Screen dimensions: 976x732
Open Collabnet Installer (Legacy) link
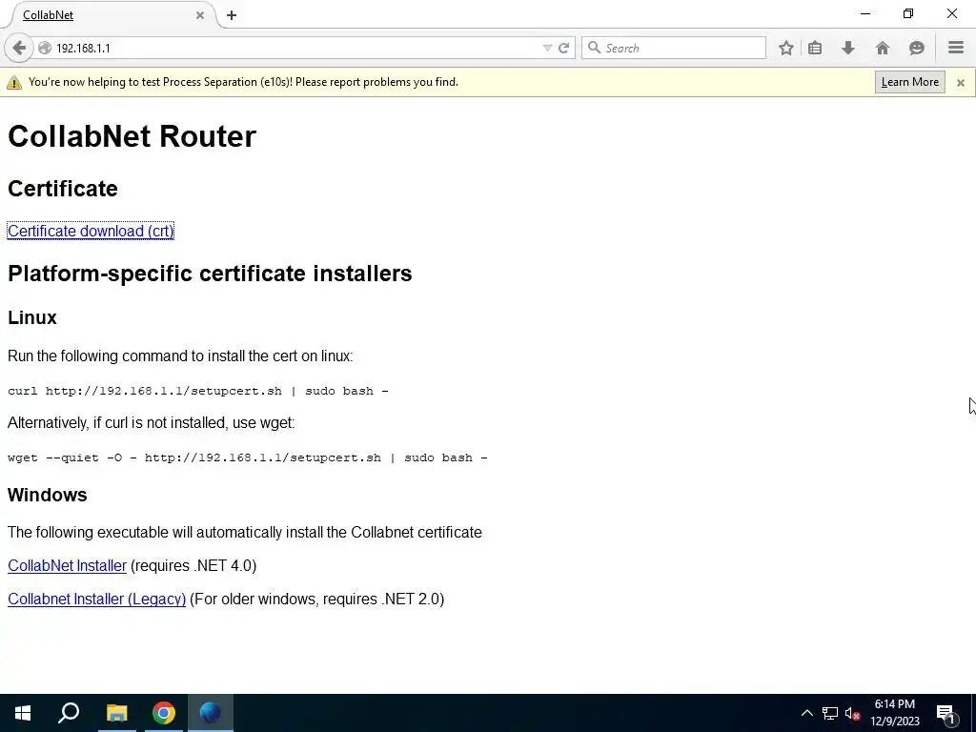96,600
